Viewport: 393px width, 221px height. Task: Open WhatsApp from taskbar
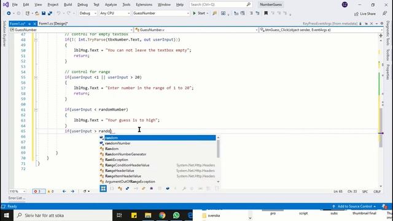176,215
